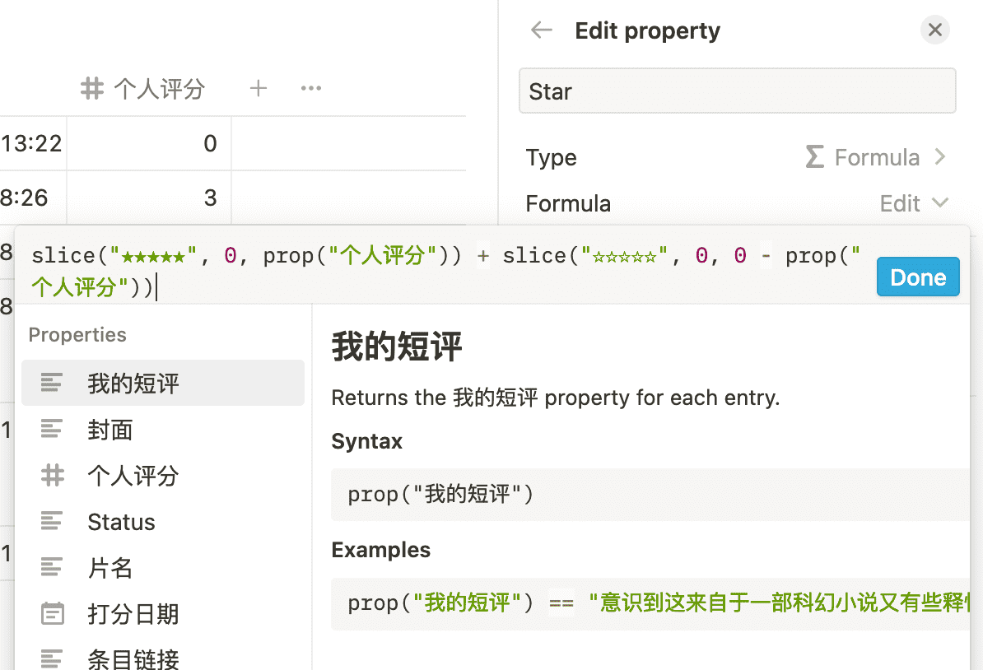This screenshot has width=983, height=670.
Task: Click the number icon next to 个人评分 property
Action: [53, 475]
